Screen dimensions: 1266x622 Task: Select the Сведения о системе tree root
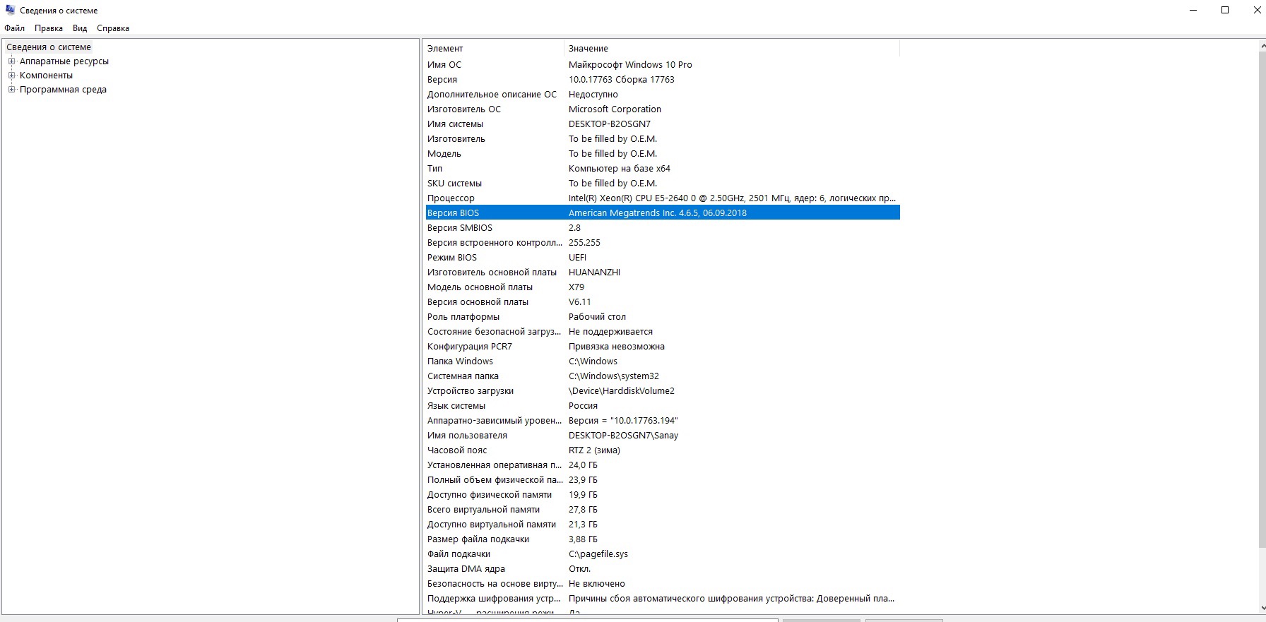(x=49, y=47)
